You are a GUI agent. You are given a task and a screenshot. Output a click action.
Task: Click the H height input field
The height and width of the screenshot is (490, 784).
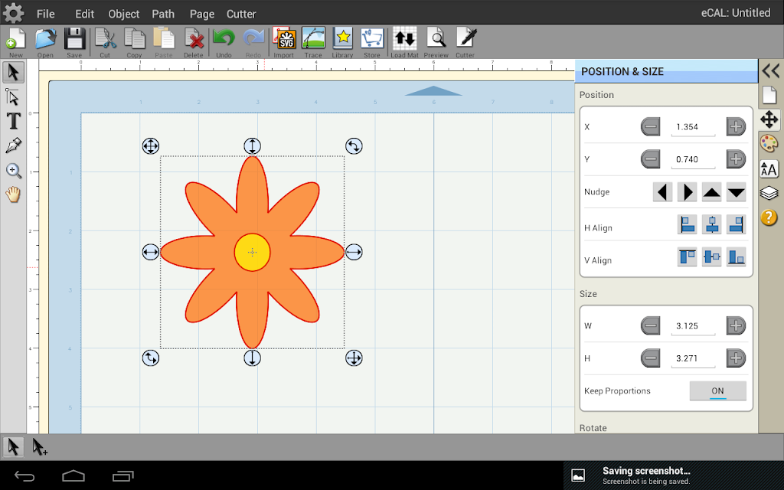[x=693, y=358]
